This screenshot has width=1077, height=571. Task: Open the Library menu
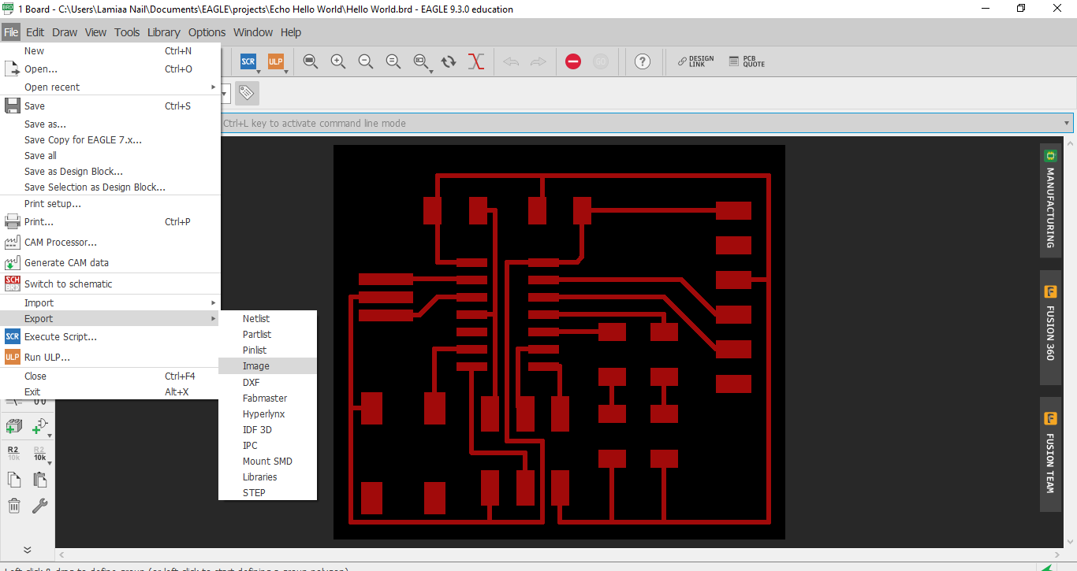tap(164, 32)
